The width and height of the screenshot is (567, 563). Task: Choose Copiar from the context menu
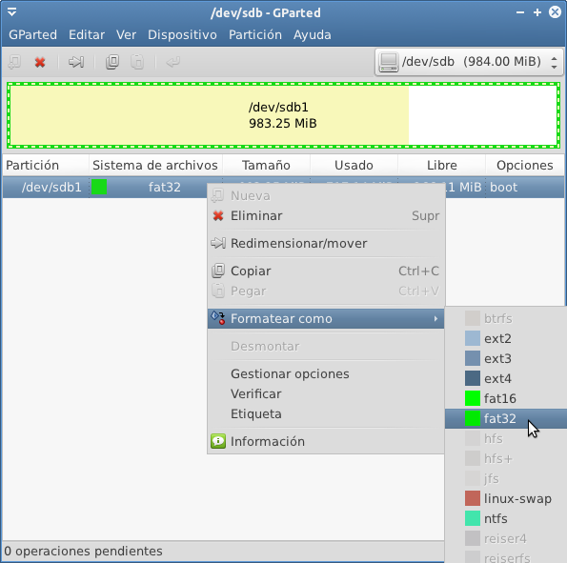coord(326,271)
